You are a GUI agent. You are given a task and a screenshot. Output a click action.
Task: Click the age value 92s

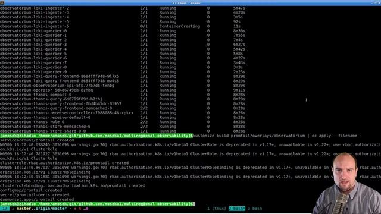[x=237, y=21]
